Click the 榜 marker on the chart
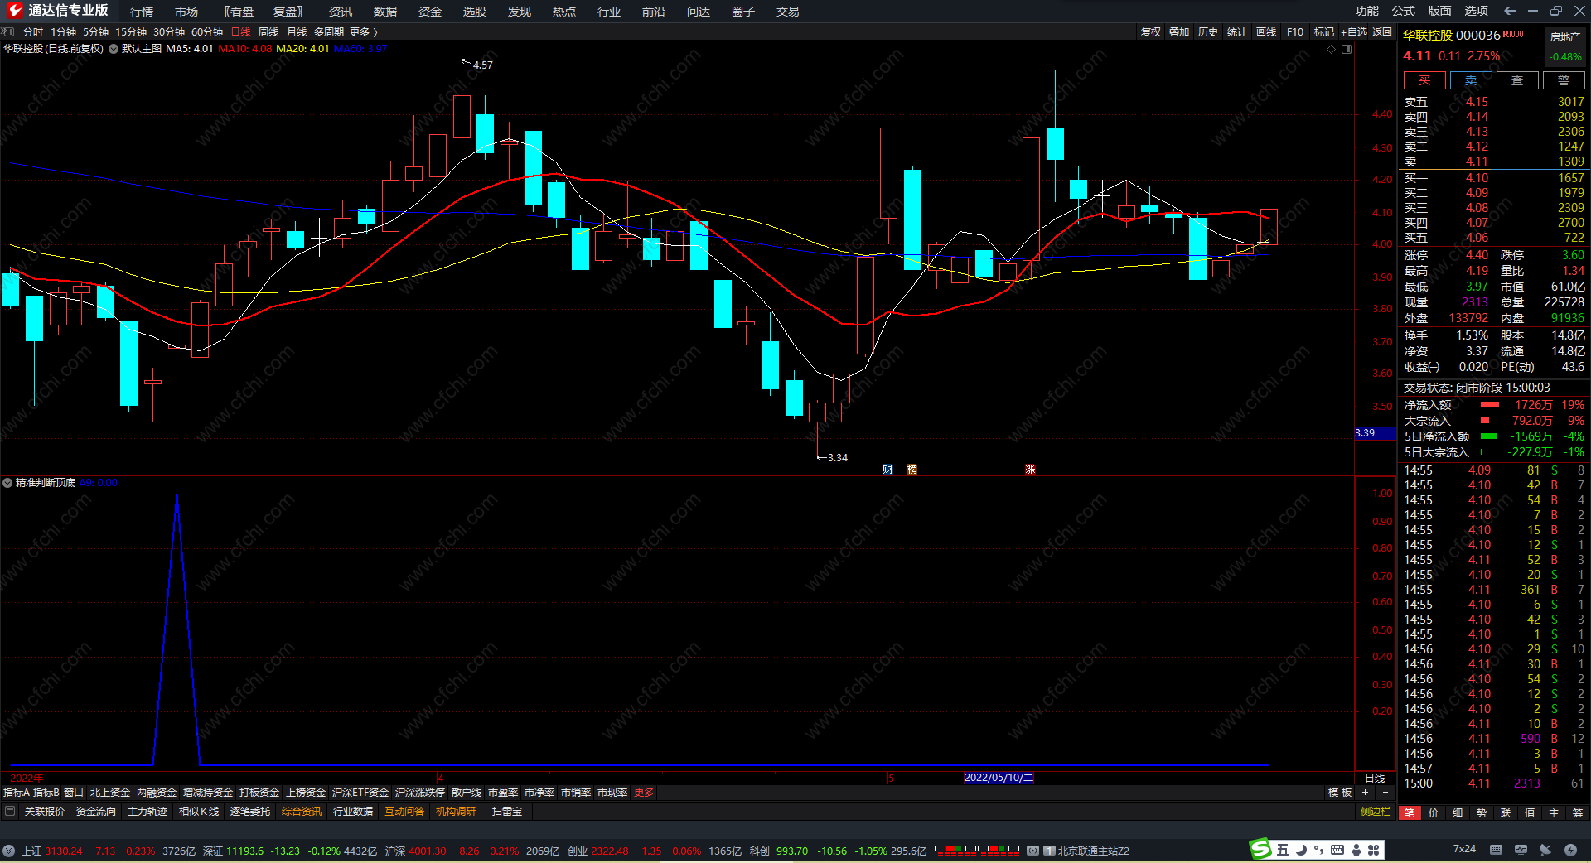This screenshot has height=863, width=1591. click(x=912, y=470)
